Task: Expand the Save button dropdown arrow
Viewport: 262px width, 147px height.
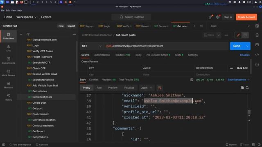Action: click(219, 35)
